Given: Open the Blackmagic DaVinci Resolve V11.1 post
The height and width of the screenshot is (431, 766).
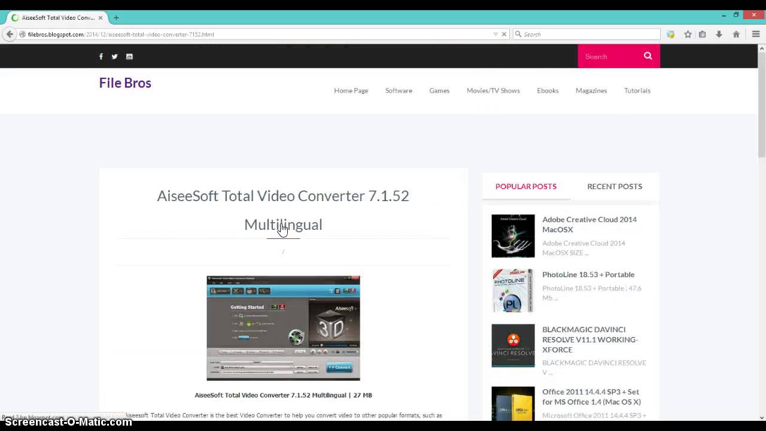Looking at the screenshot, I should click(590, 339).
